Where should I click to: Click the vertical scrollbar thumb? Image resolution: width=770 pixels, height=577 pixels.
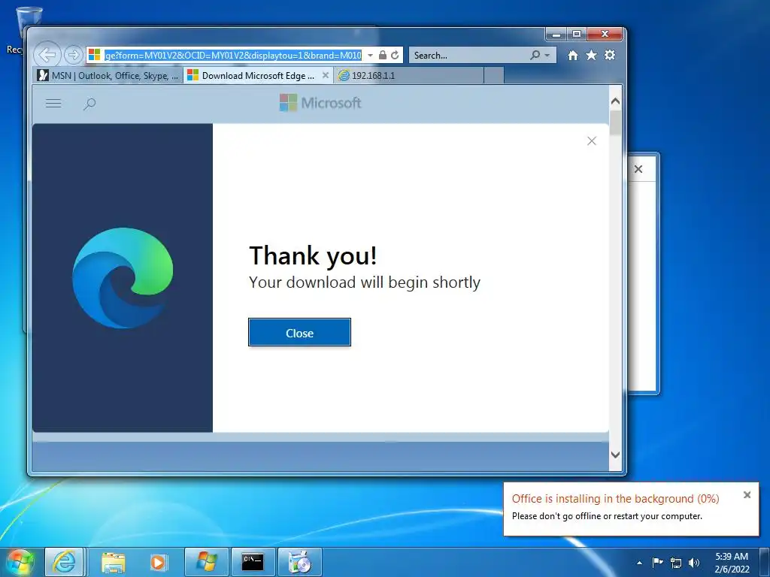click(615, 122)
